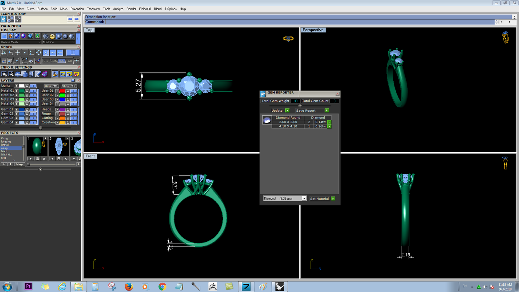Click the center snap circle icon
The width and height of the screenshot is (519, 292).
pyautogui.click(x=46, y=53)
